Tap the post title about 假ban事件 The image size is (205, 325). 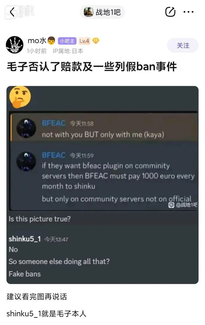coord(92,67)
